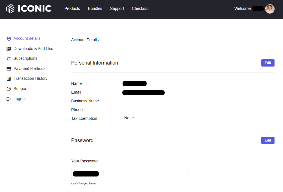283x192 pixels.
Task: Click the question mark icon in sidebar
Action: click(x=9, y=89)
